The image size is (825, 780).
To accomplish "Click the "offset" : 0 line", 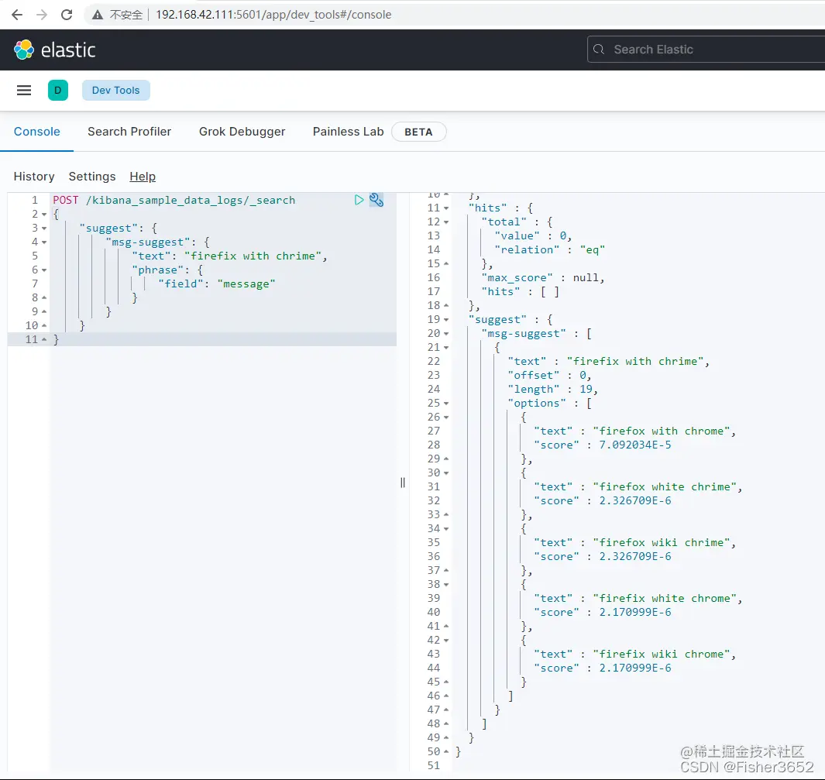I will tap(549, 375).
